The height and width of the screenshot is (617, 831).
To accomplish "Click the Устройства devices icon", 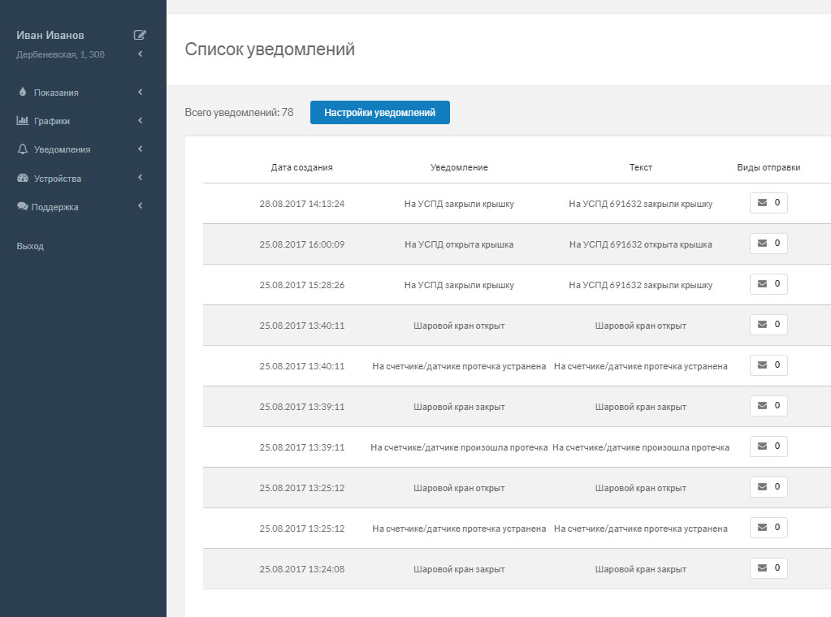I will tap(22, 178).
